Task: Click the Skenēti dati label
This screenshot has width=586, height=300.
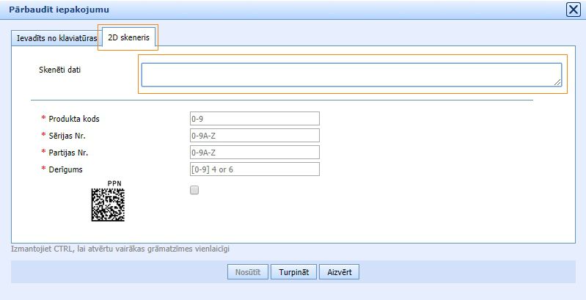Action: [60, 70]
